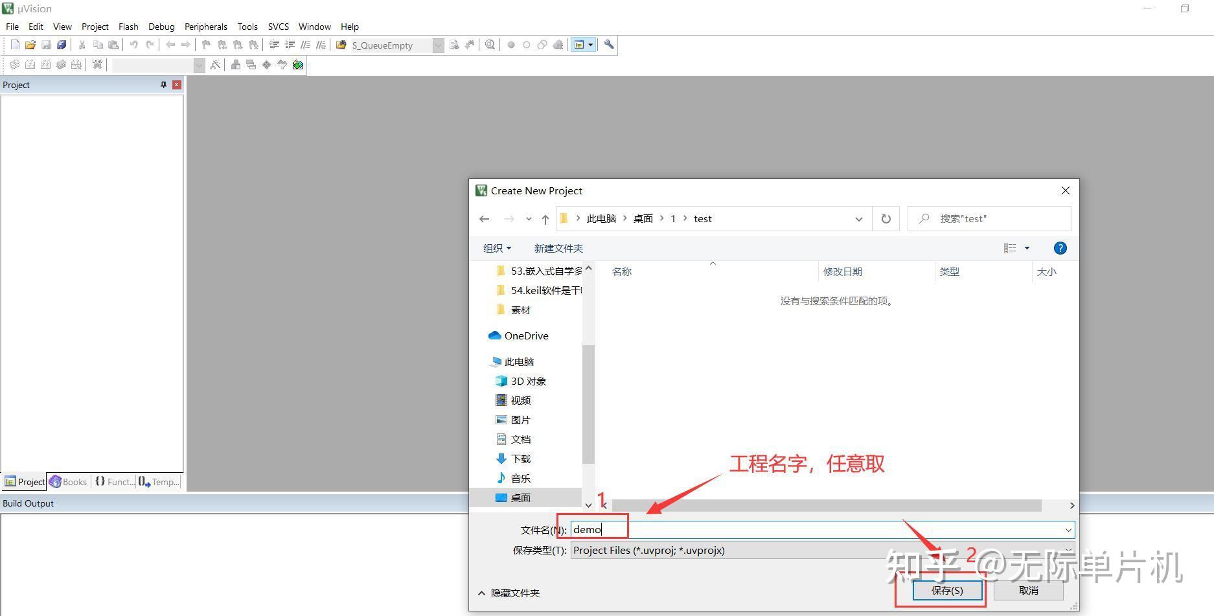Click the Rebuild all target files icon
This screenshot has height=616, width=1214.
(x=45, y=64)
